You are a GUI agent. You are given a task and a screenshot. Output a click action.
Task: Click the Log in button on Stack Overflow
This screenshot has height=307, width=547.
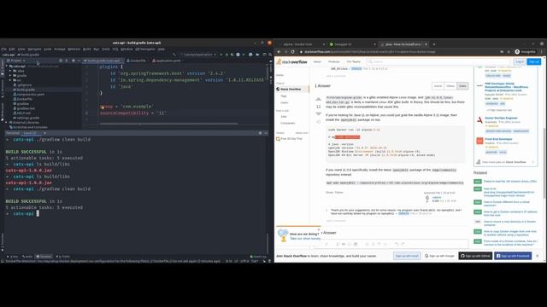(x=520, y=62)
